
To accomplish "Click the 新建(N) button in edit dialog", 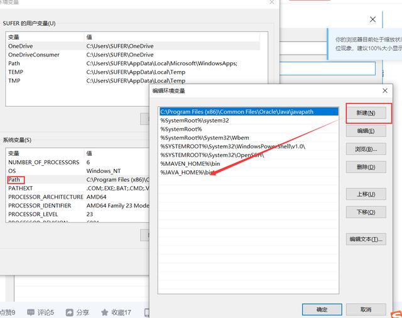I will pyautogui.click(x=366, y=113).
